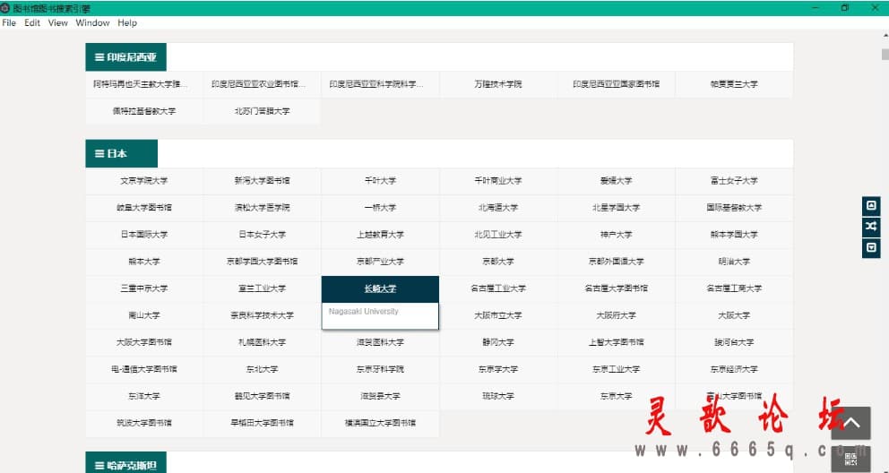Click 神户大学
Screen dimensions: 889x473
coord(617,235)
